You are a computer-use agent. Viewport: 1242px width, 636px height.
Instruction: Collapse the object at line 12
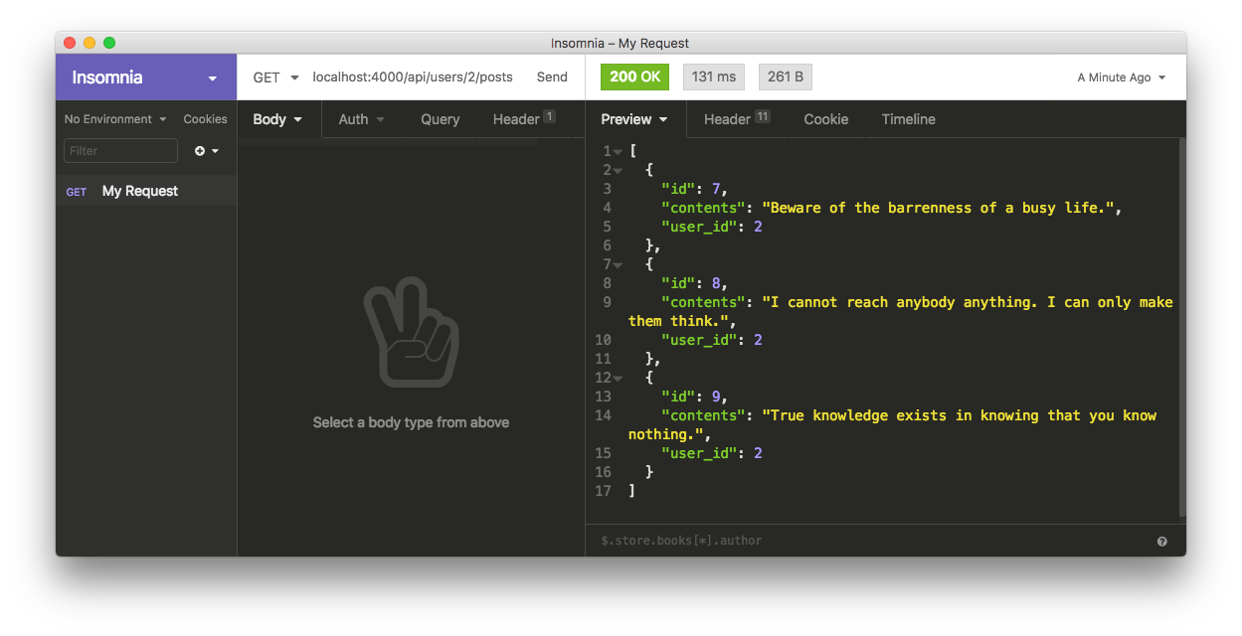619,379
